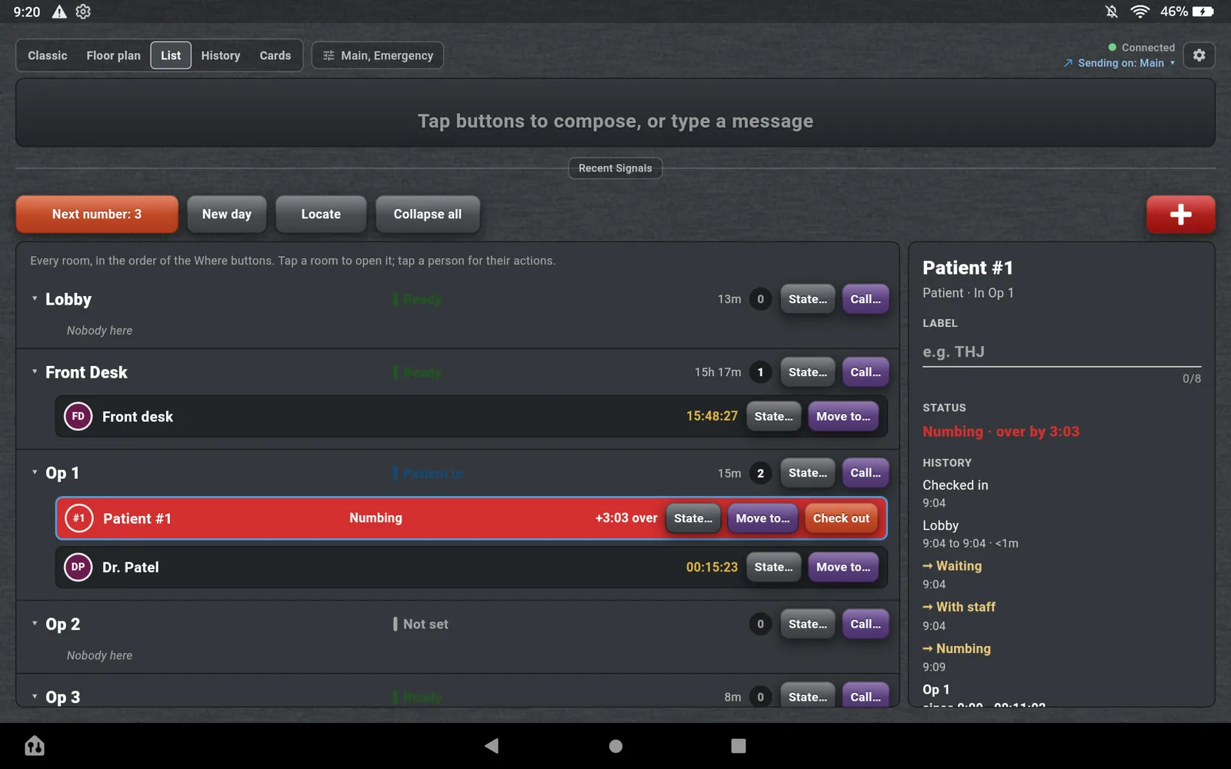1231x769 pixels.
Task: Tap the DP avatar for Dr. Patel
Action: 78,568
